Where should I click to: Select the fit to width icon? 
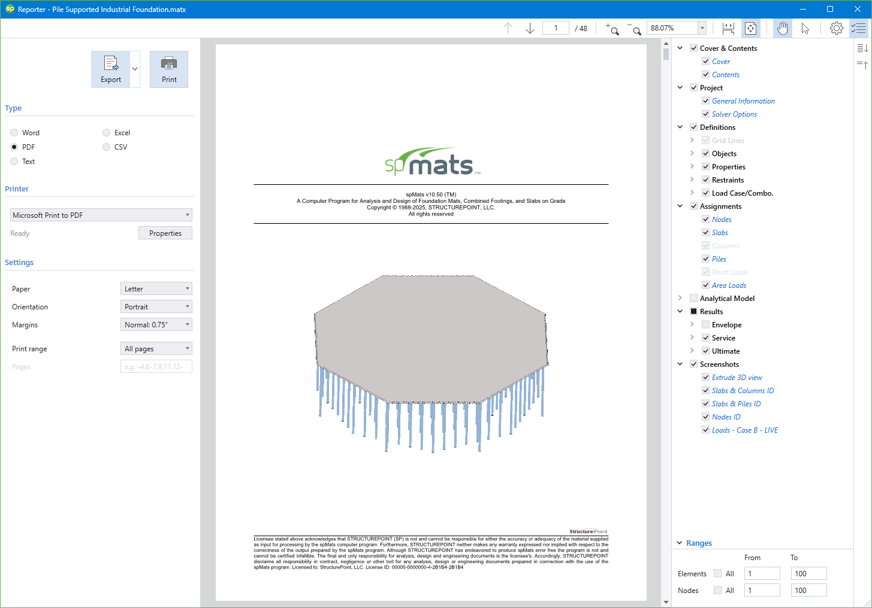click(728, 28)
